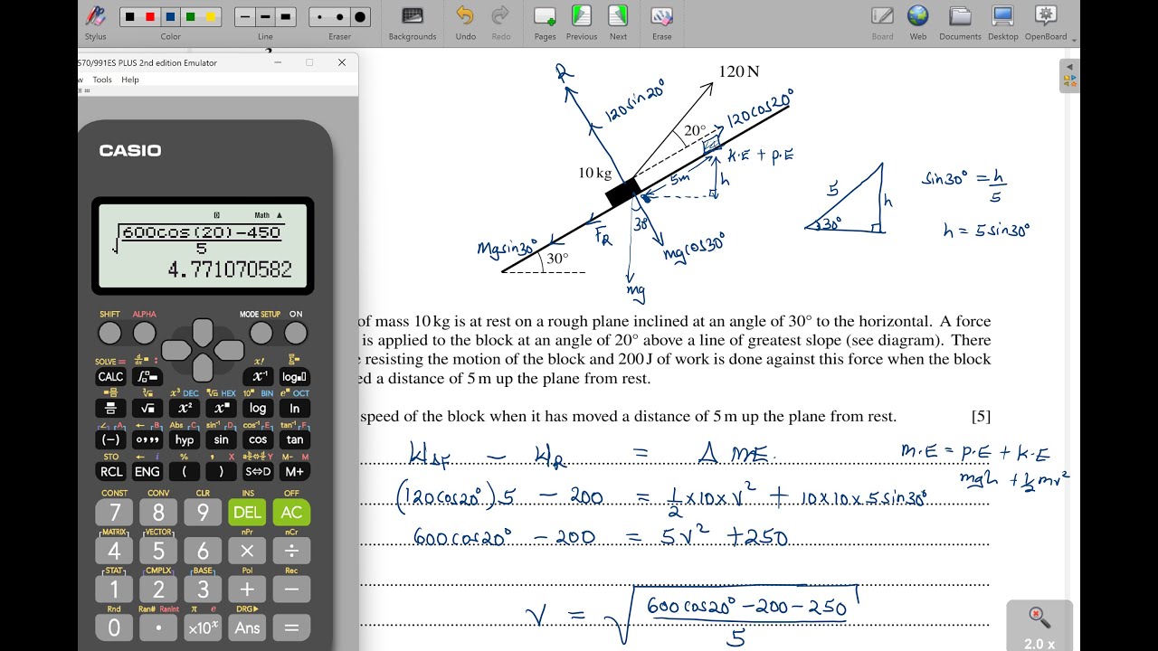Select the medium eraser size
The image size is (1158, 651).
[340, 17]
